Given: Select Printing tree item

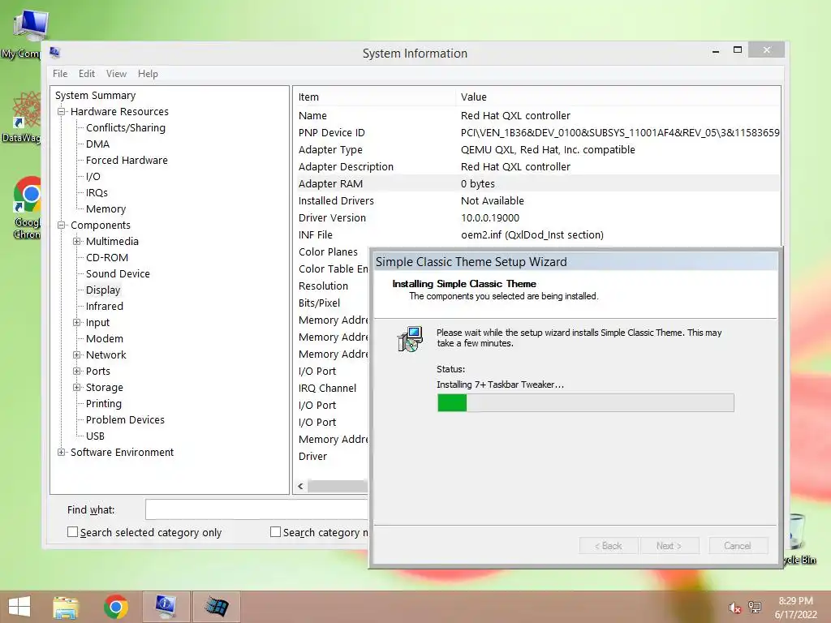Looking at the screenshot, I should (x=103, y=404).
